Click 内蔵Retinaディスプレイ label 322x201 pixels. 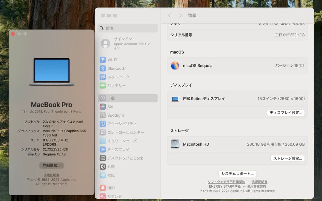(204, 99)
